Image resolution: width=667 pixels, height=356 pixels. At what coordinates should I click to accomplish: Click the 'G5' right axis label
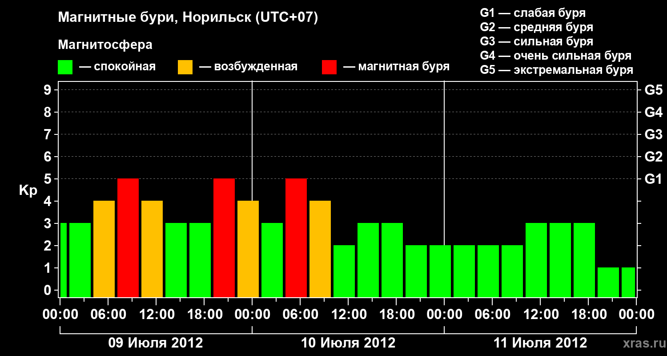pos(653,90)
